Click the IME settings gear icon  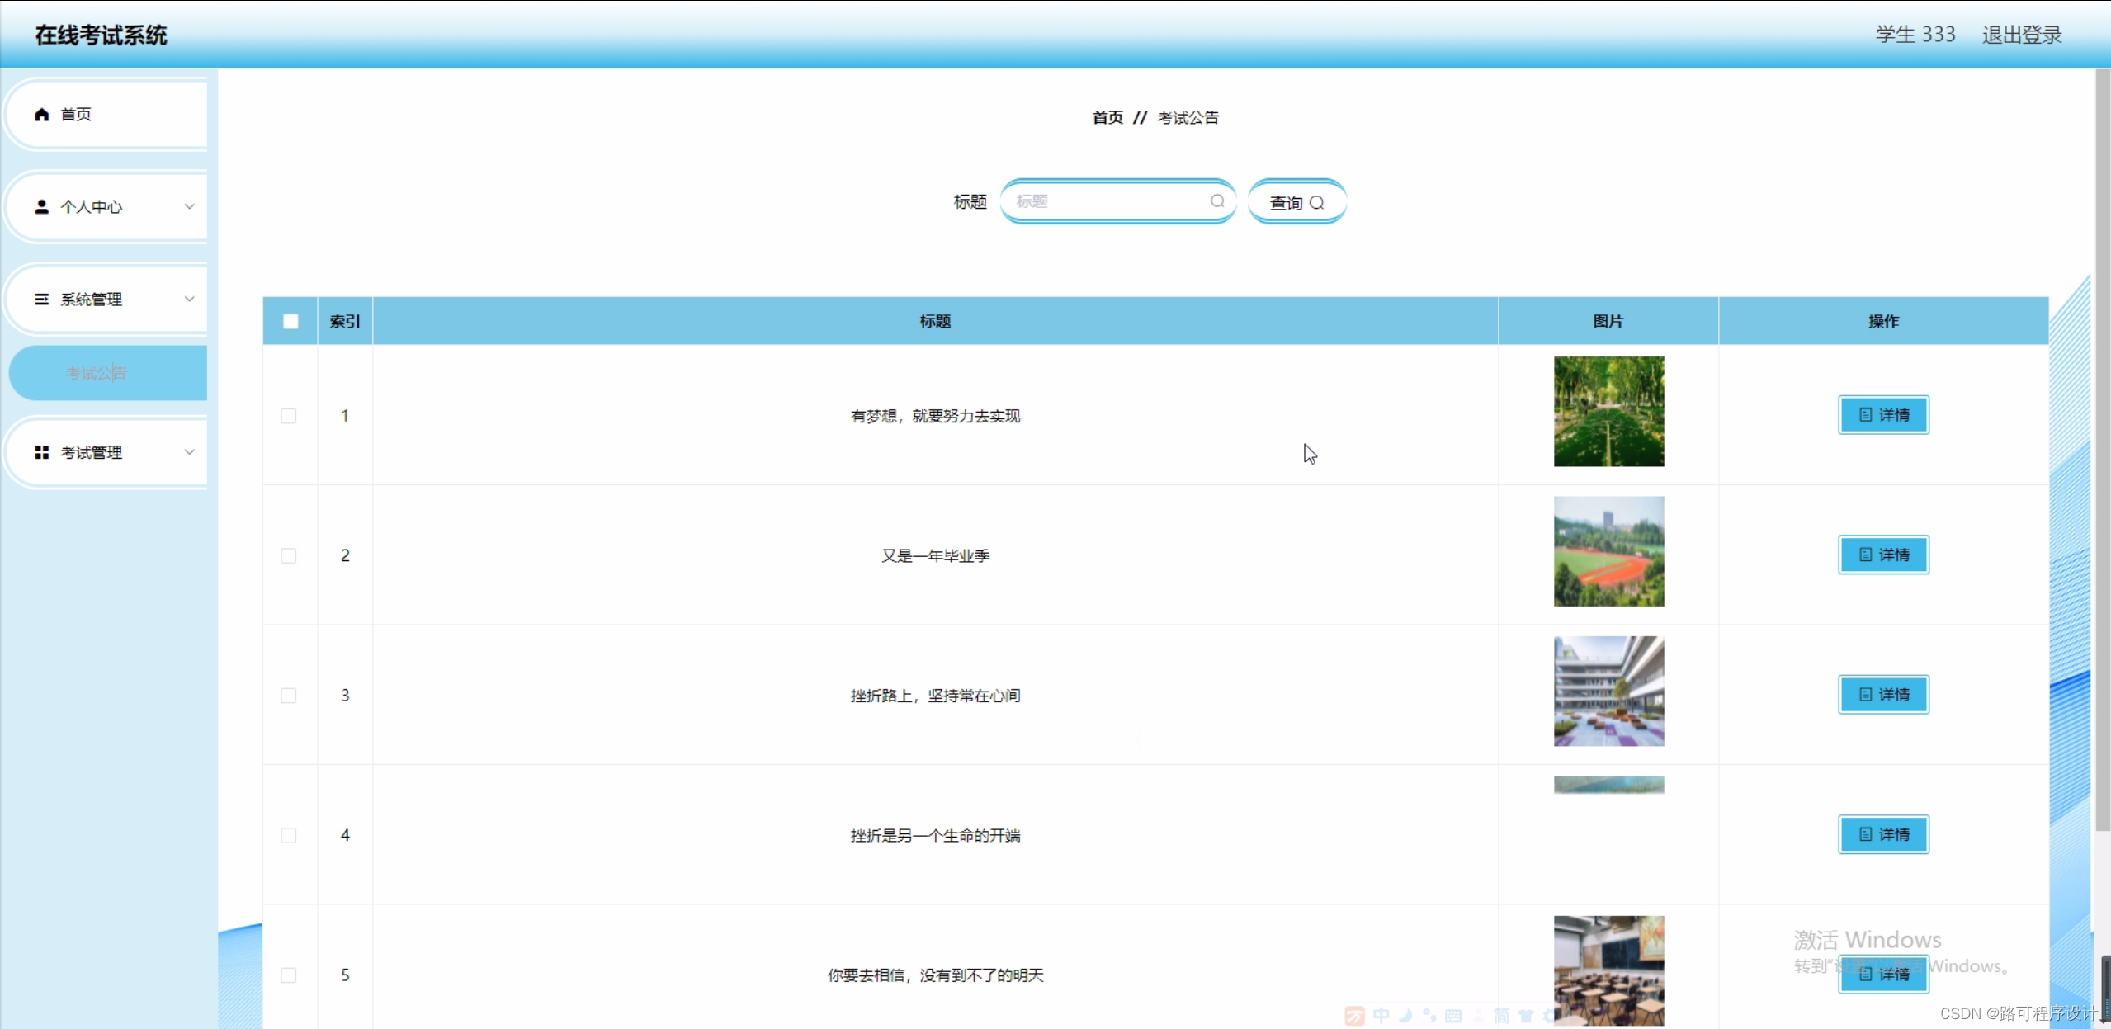[1548, 1017]
